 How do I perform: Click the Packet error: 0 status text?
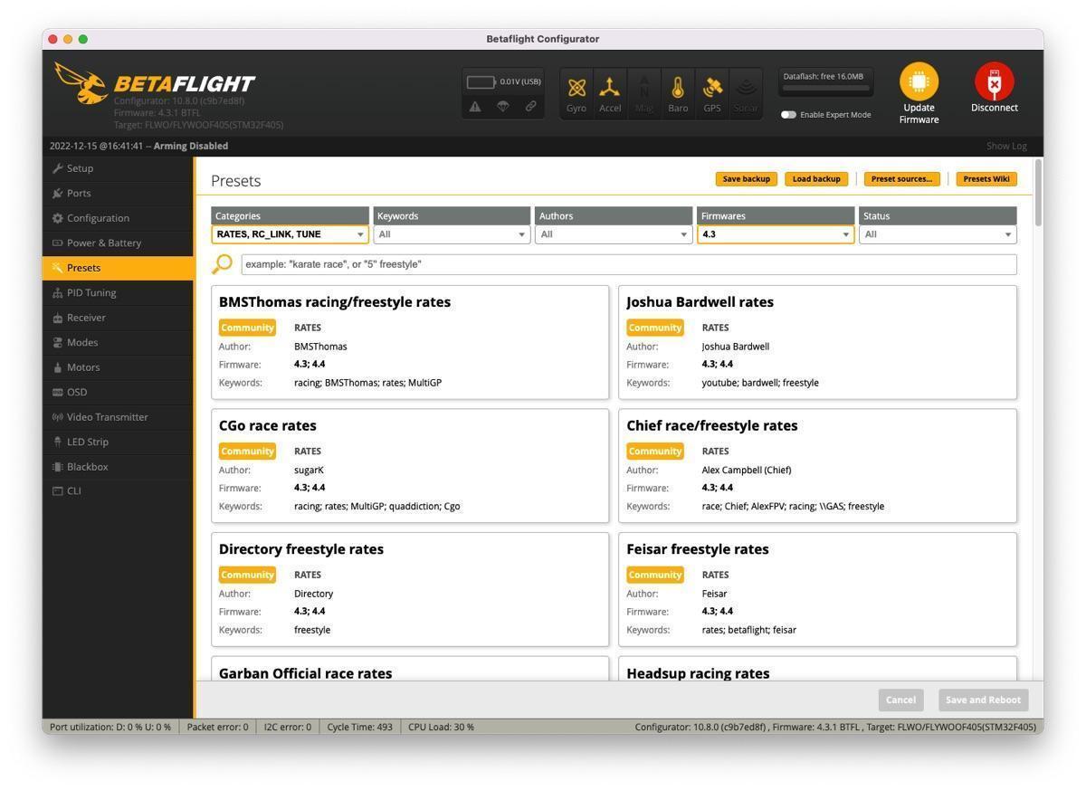217,727
